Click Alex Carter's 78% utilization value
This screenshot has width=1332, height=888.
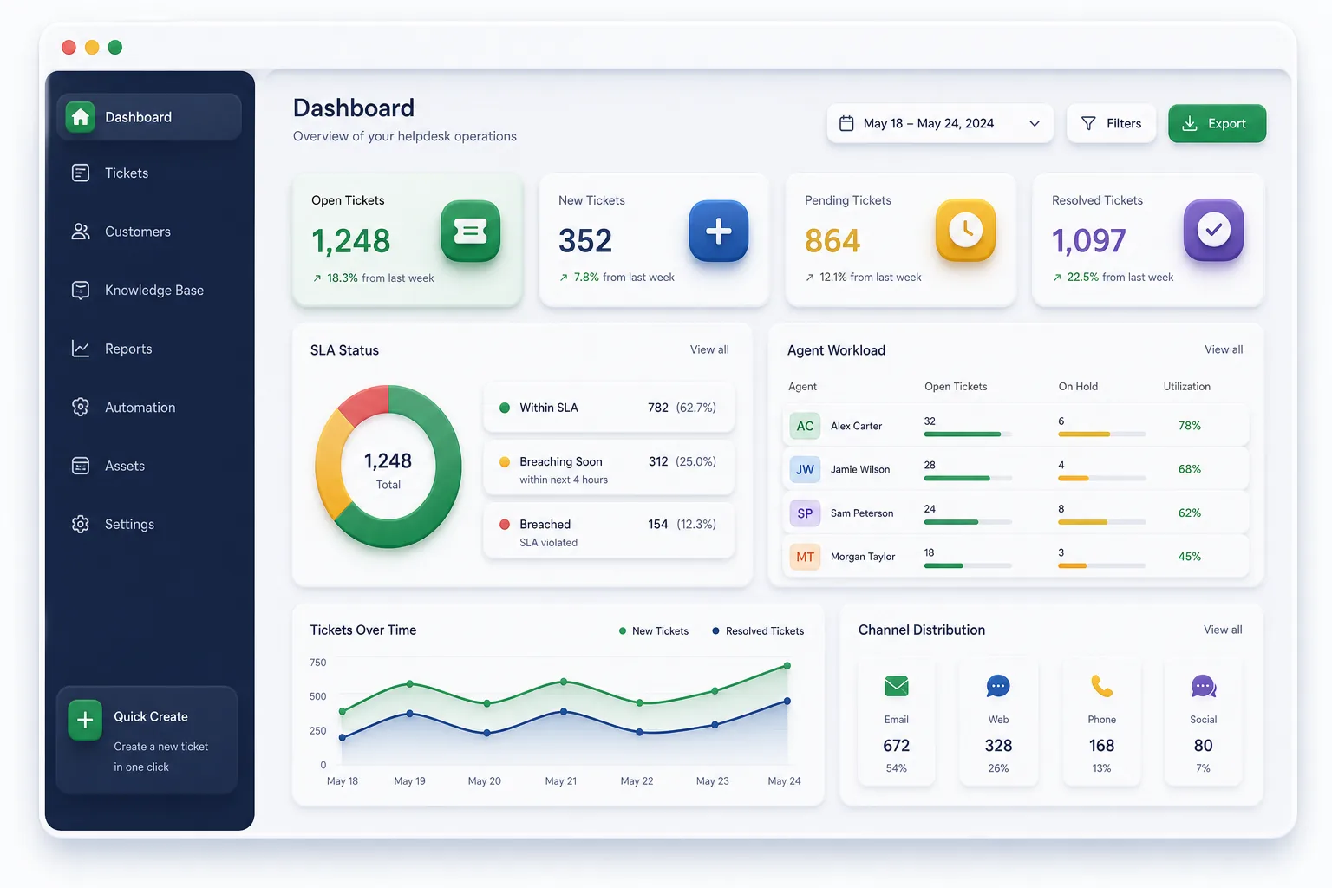(x=1190, y=426)
